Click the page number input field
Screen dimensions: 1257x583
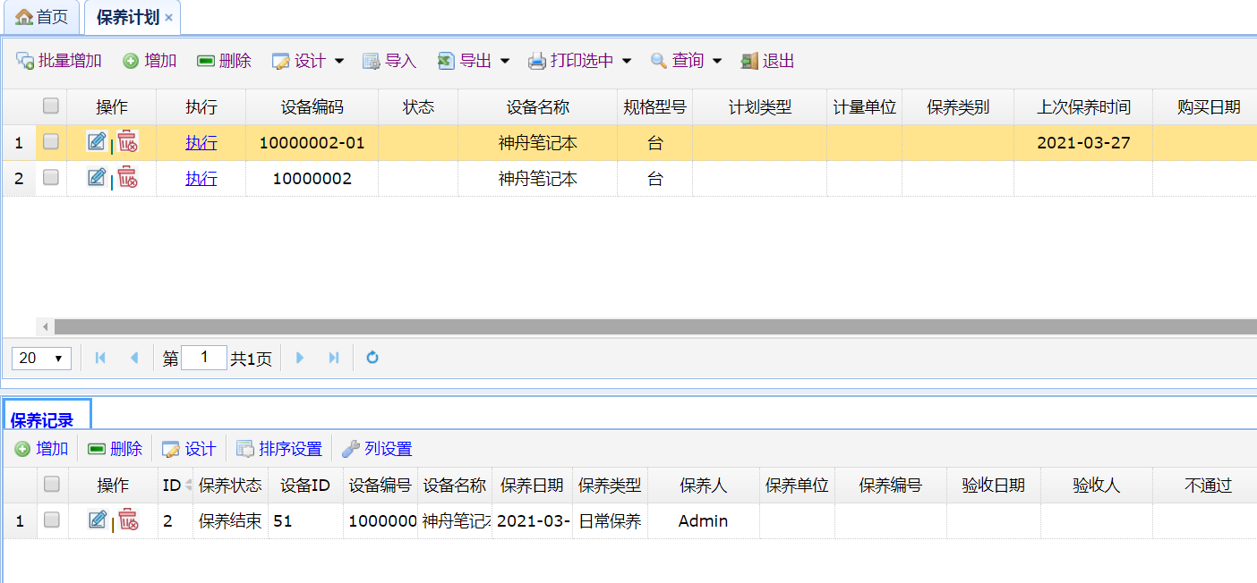click(203, 358)
